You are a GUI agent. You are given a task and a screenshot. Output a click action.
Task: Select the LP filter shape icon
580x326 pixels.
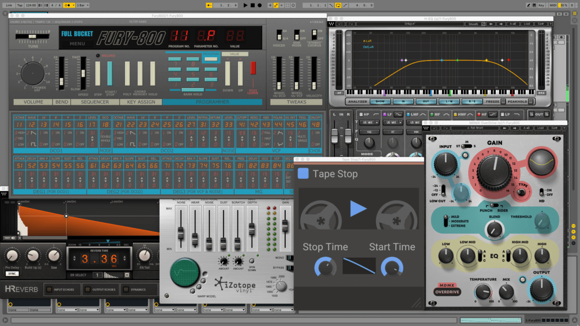pyautogui.click(x=516, y=114)
